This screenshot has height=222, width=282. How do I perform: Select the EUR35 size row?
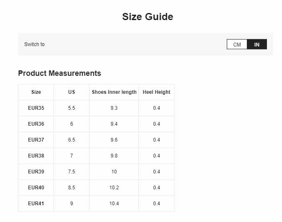pyautogui.click(x=96, y=108)
